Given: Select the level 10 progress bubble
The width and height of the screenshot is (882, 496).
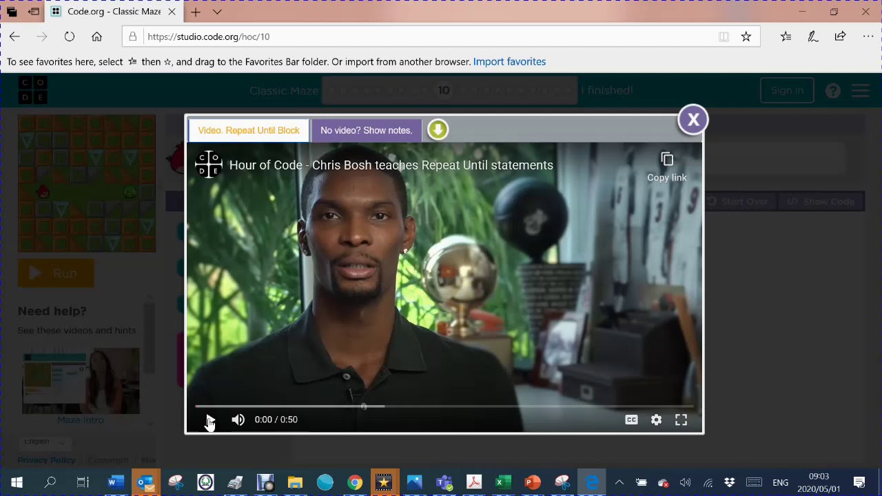Looking at the screenshot, I should point(444,90).
